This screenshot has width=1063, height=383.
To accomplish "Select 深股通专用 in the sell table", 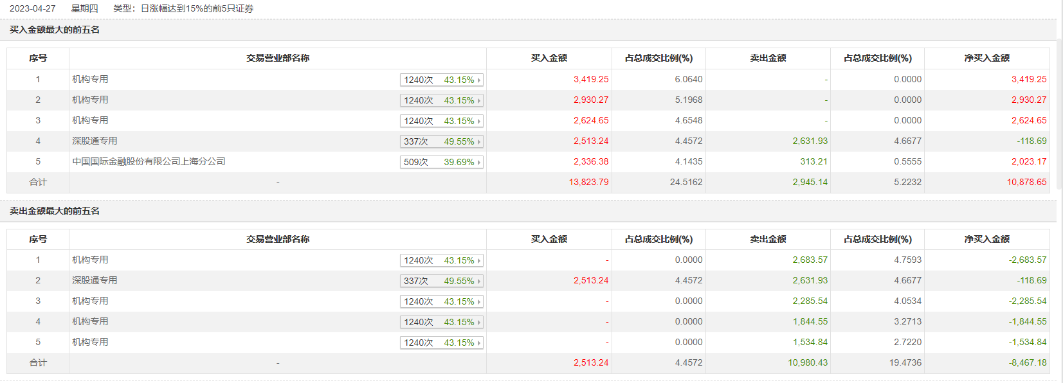I will (95, 280).
